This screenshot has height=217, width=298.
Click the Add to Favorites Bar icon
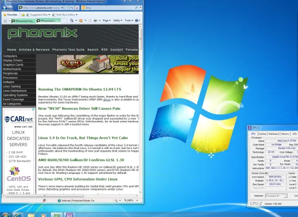point(24,14)
